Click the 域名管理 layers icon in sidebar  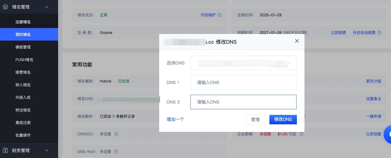(x=5, y=7)
